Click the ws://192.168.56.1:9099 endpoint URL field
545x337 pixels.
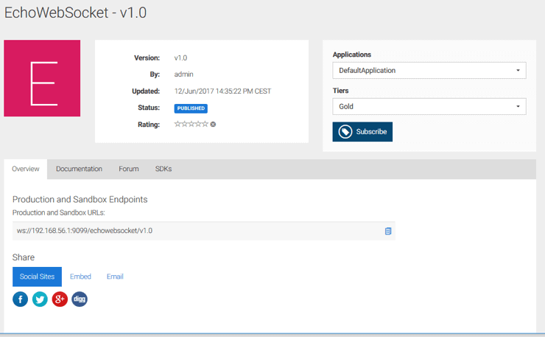(x=204, y=231)
